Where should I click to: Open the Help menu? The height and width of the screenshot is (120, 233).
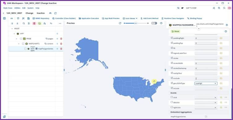(37, 8)
